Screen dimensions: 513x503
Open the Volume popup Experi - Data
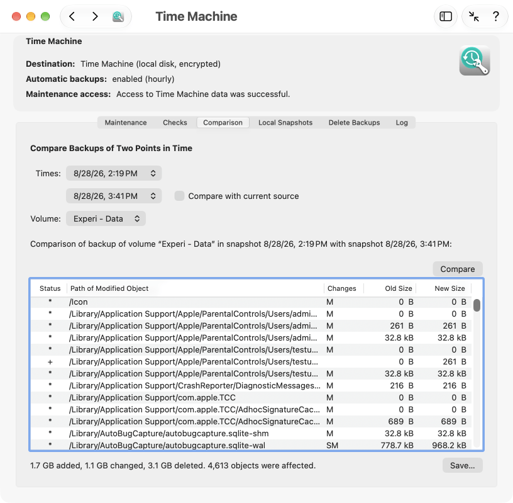(x=106, y=218)
